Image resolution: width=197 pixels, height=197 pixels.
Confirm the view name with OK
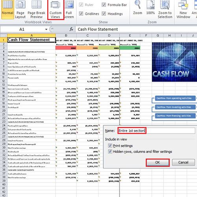coord(158,162)
